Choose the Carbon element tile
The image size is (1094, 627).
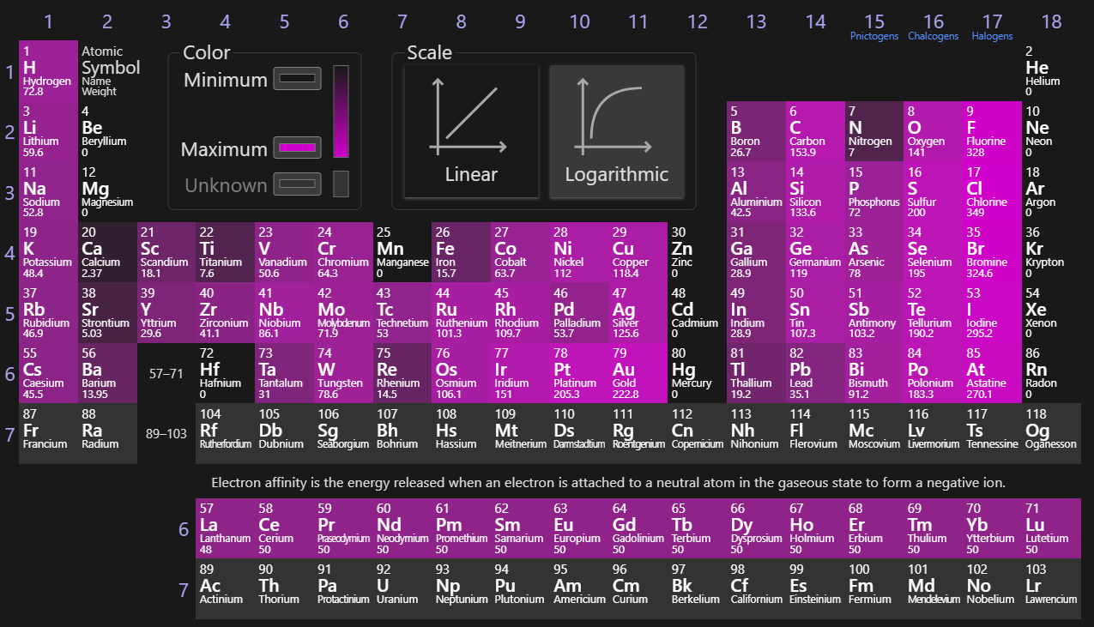click(814, 130)
